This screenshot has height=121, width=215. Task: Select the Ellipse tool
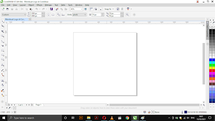(2, 55)
